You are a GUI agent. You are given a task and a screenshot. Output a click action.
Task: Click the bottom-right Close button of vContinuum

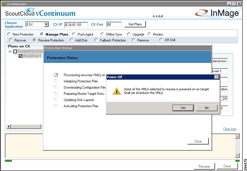(227, 166)
